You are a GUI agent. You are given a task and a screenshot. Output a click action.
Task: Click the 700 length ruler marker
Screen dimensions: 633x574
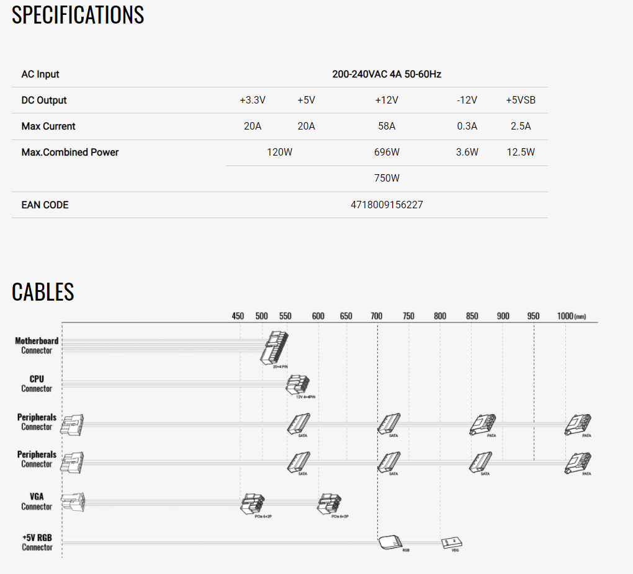376,316
